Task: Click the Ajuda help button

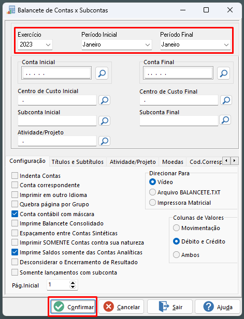Action: pyautogui.click(x=217, y=307)
